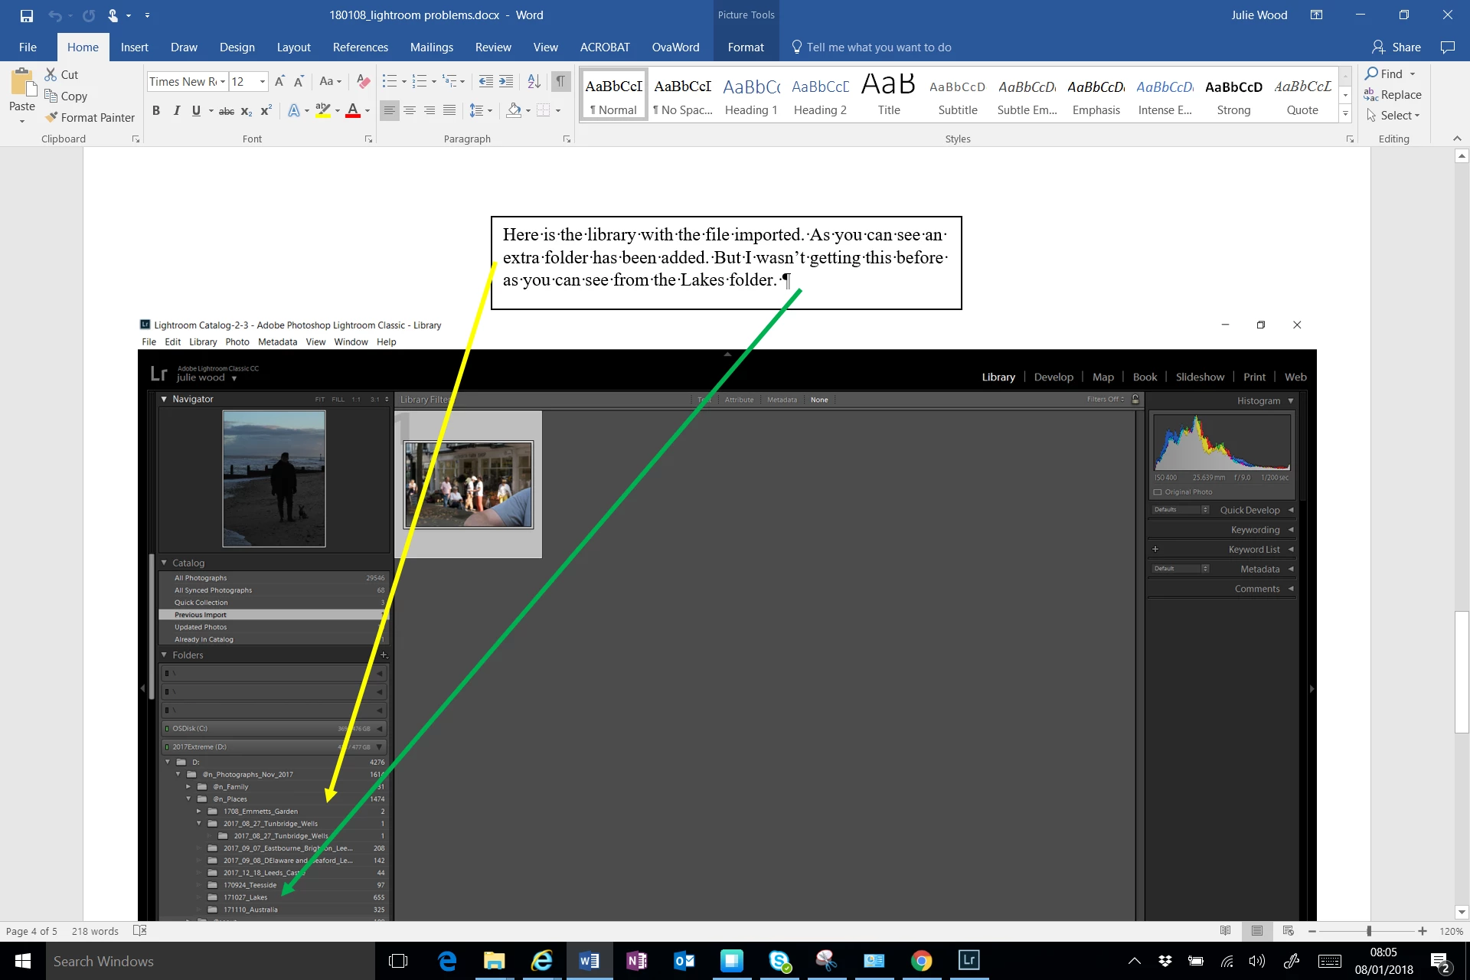Increase indent in the Paragraph group

point(506,81)
